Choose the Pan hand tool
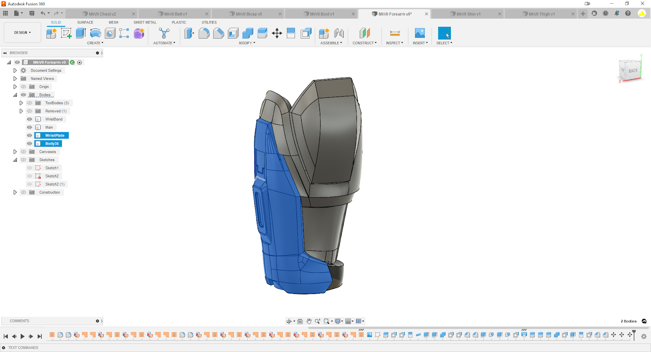651x352 pixels. click(x=309, y=321)
